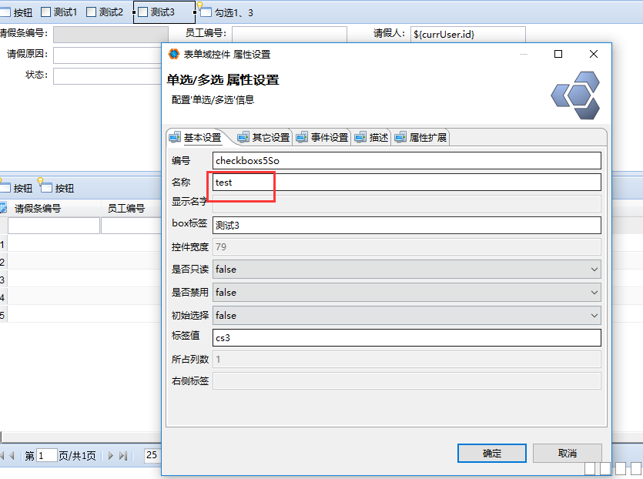Open the 是否只读 dropdown
This screenshot has height=479, width=643.
[407, 269]
